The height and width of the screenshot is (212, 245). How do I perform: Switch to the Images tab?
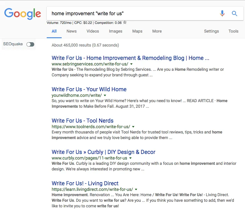(x=115, y=31)
